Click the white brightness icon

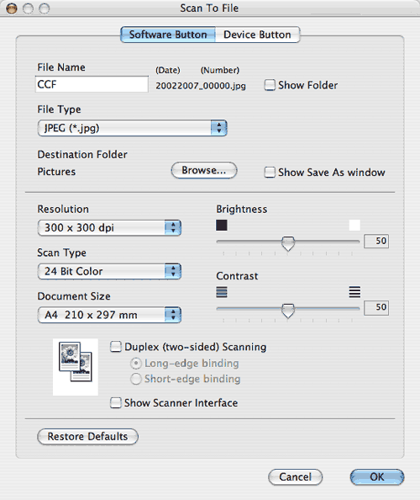[354, 225]
